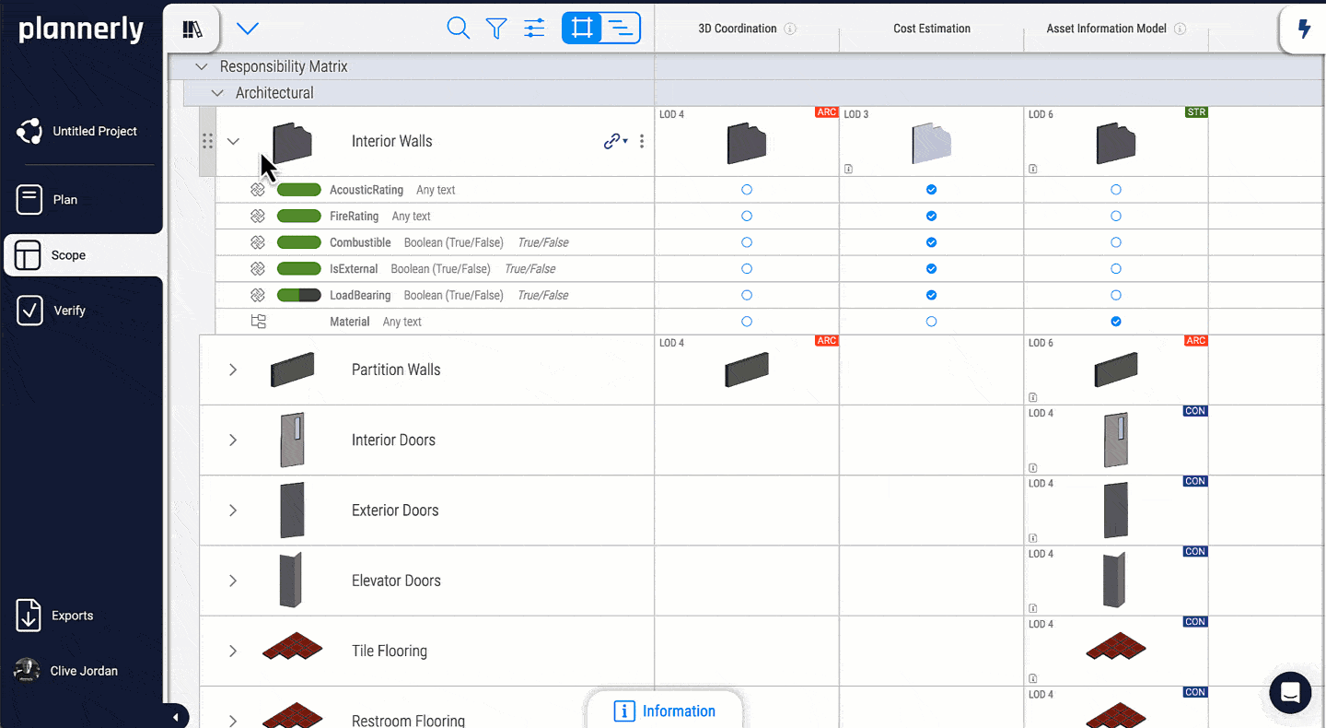Switch to the grid matrix view icon
1326x728 pixels.
[582, 28]
